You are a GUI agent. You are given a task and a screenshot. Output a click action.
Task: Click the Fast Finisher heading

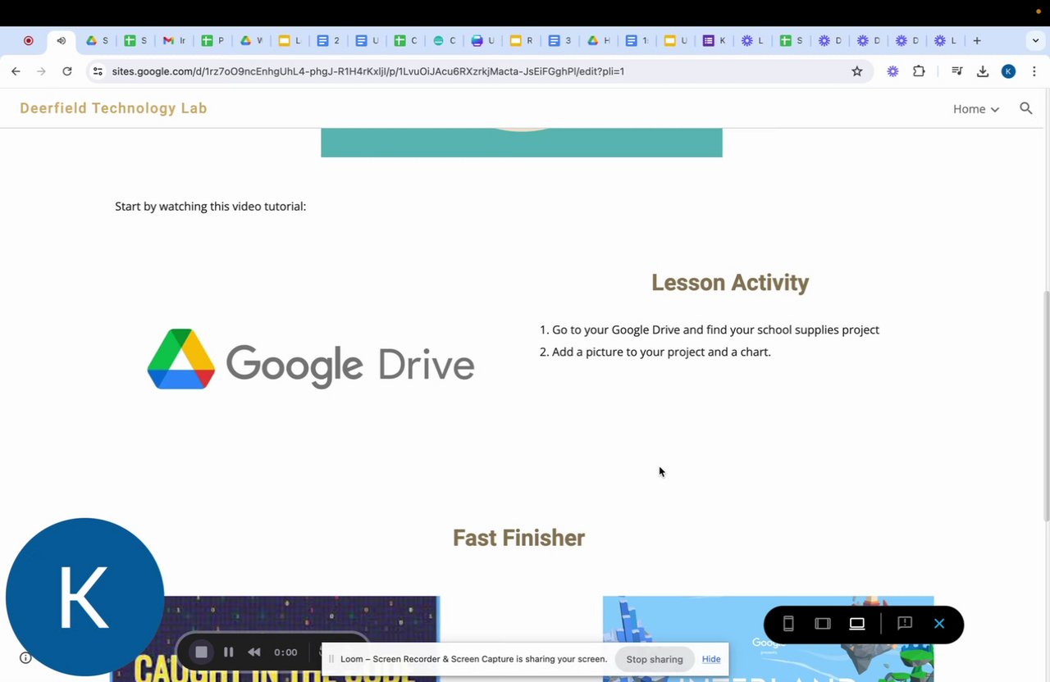pos(518,538)
